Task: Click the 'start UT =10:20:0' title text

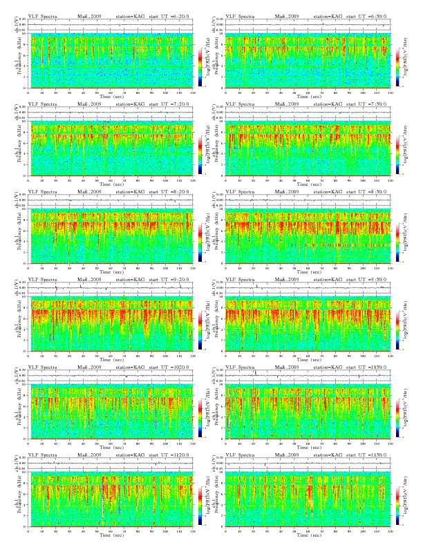Action: coord(169,367)
